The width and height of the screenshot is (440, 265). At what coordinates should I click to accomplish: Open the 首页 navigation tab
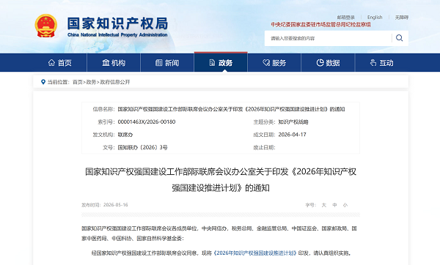coord(60,62)
